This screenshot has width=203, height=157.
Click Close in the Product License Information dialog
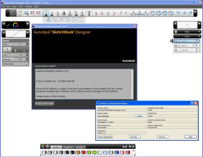[x=190, y=137]
